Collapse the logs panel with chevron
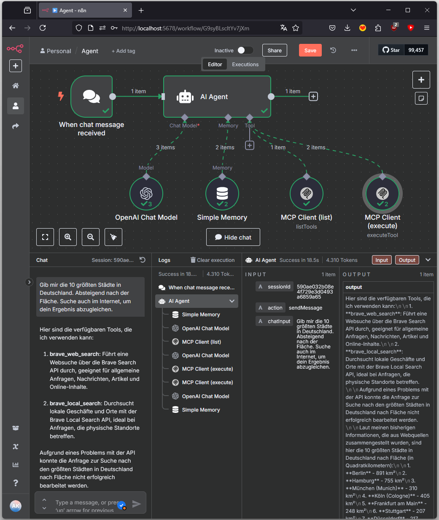Screen dimensions: 439x520 (x=428, y=260)
